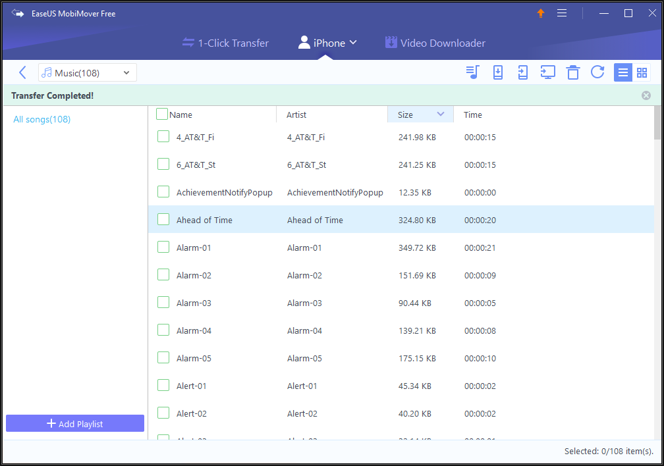Check the Alarm-02 checkbox
The height and width of the screenshot is (466, 664).
[x=163, y=274]
